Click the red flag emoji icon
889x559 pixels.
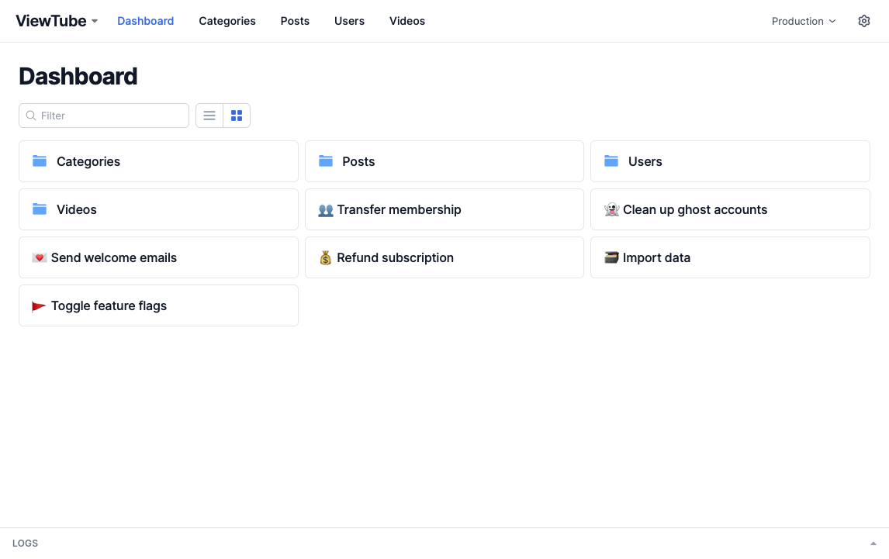coord(39,305)
